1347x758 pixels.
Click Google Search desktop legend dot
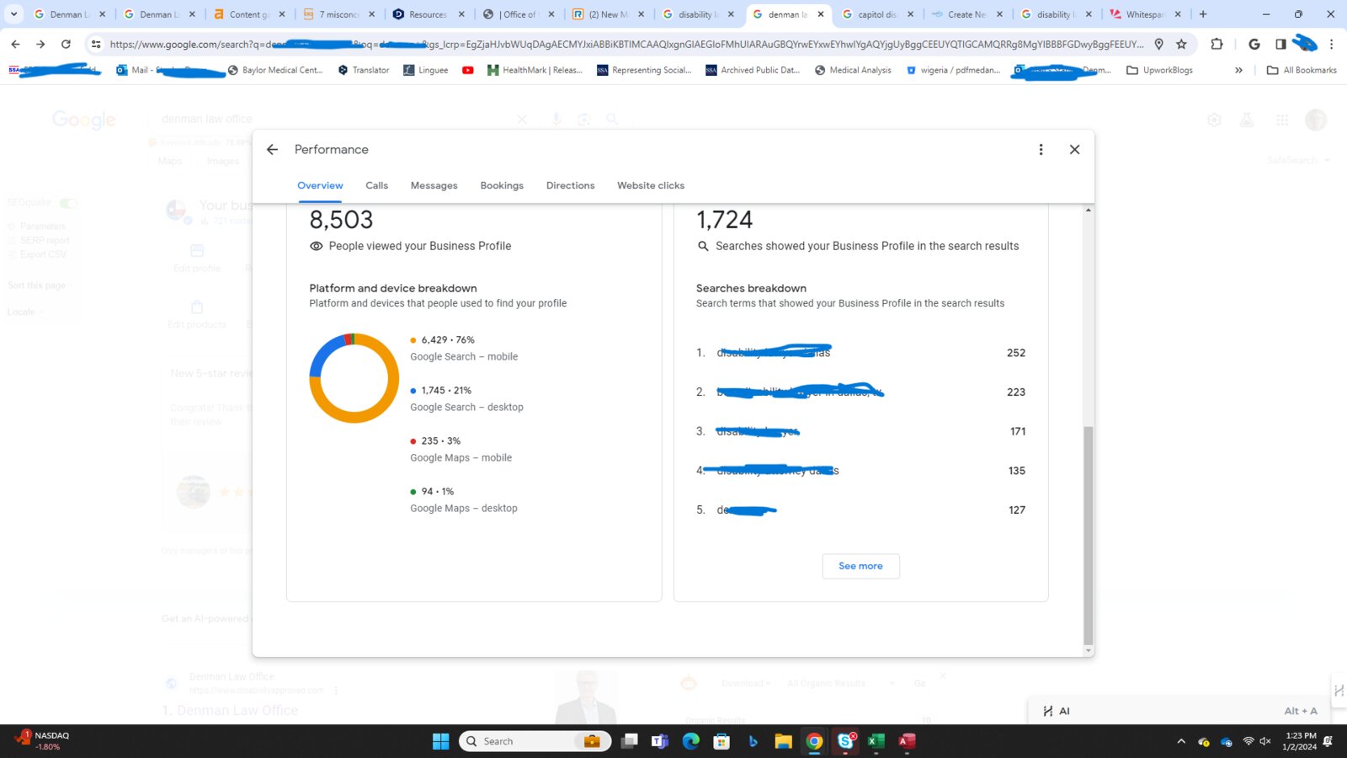(x=413, y=391)
